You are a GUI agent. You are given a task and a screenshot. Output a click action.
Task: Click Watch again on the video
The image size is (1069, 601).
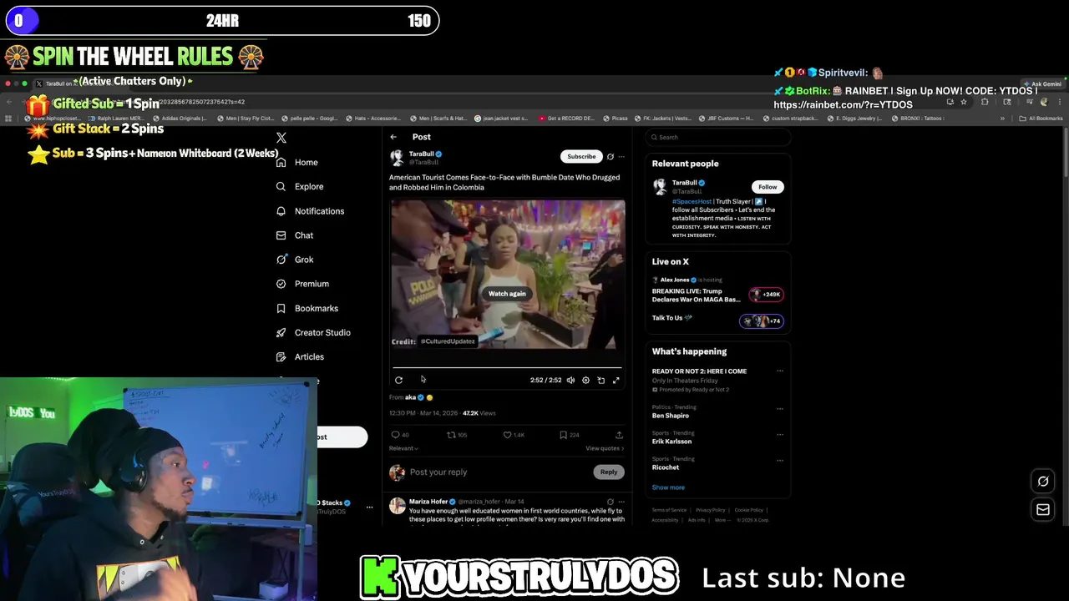[507, 294]
